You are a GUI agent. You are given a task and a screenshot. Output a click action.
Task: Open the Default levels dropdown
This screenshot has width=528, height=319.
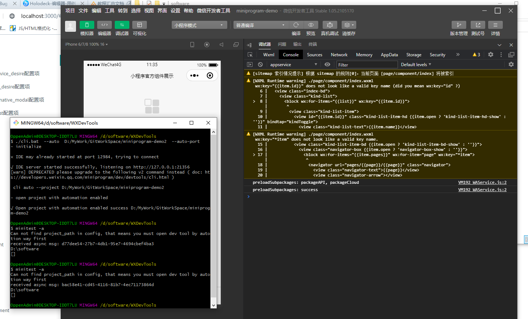click(416, 65)
